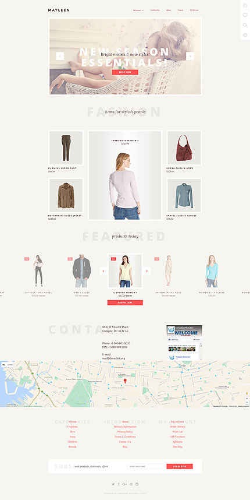
Task: Show next featured product with right arrow
Action: pos(147,271)
